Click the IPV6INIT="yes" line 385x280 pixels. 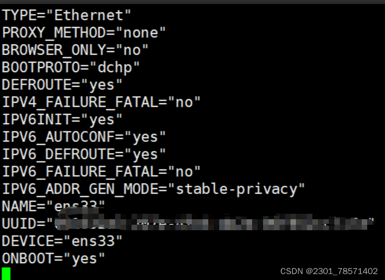click(x=62, y=120)
